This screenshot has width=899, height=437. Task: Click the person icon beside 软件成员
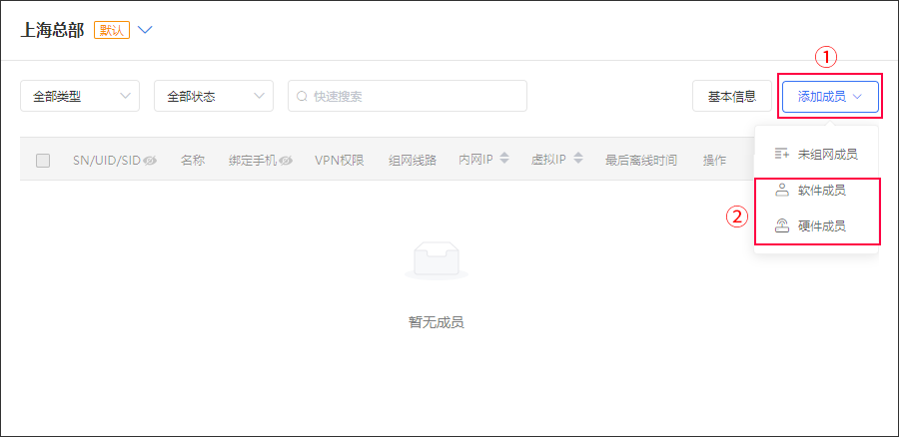[782, 190]
